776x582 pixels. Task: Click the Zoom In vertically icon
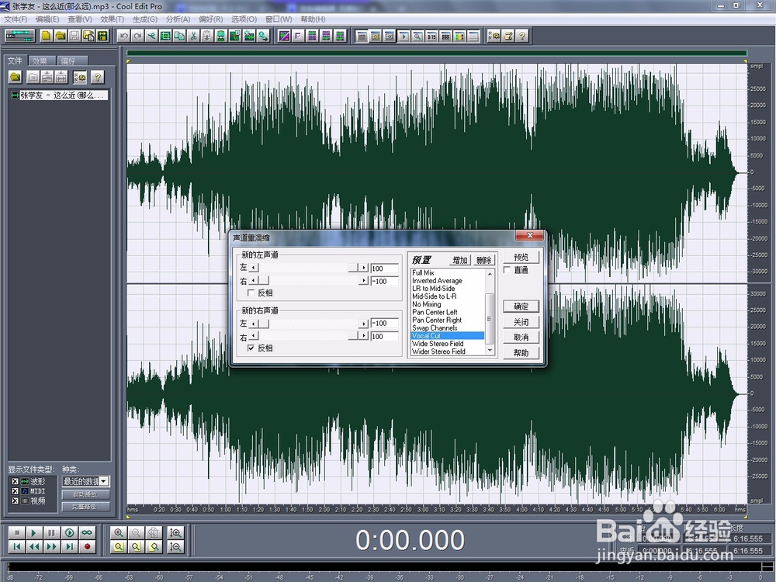point(175,532)
